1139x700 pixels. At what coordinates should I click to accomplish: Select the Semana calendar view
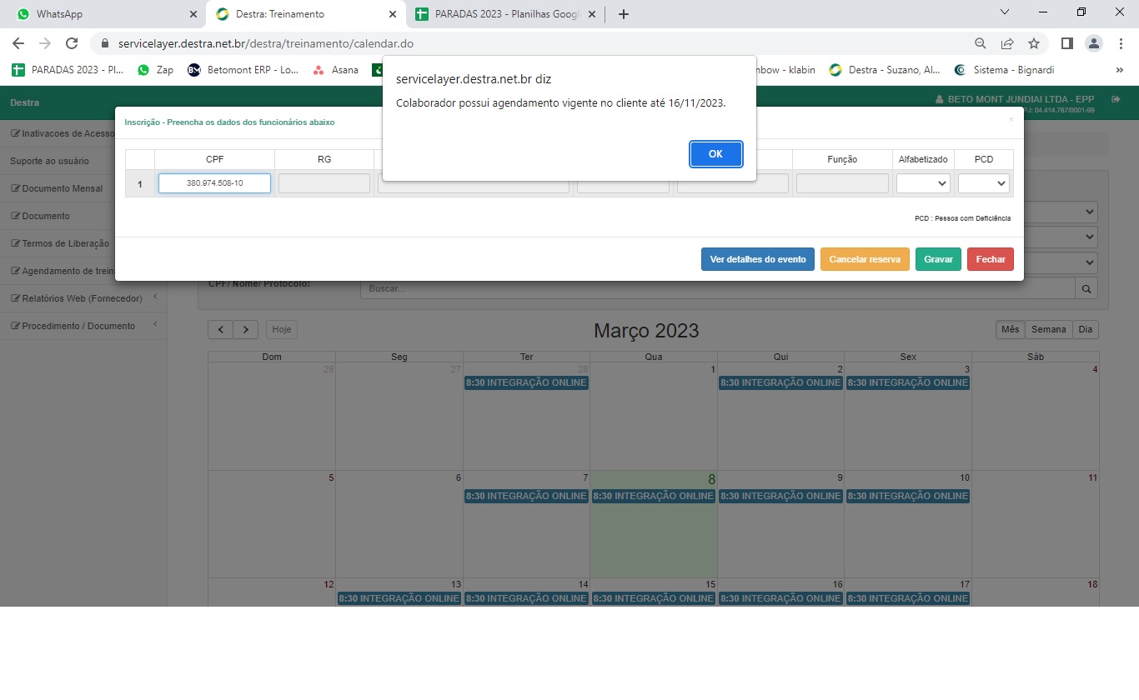pos(1048,329)
